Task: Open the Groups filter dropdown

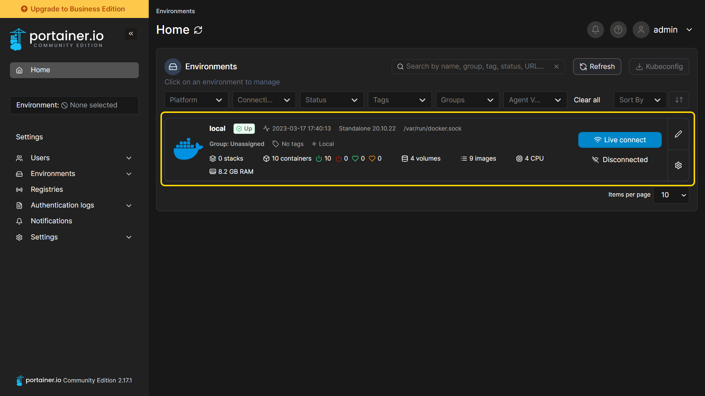Action: click(467, 100)
